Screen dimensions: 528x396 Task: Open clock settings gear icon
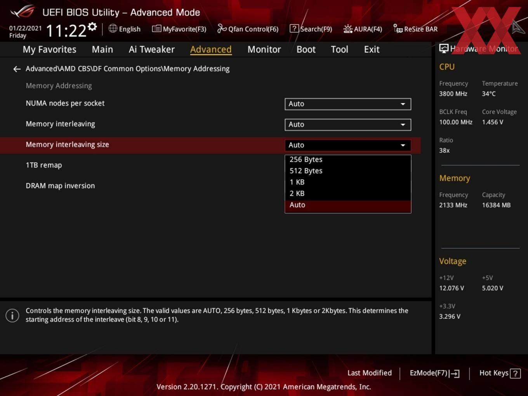(92, 27)
